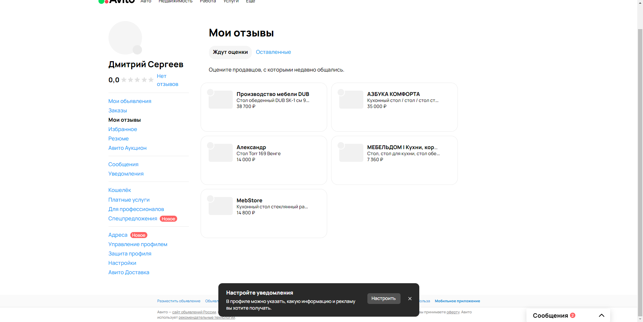The image size is (643, 322).
Task: Open the footer link Мобильное приложение
Action: click(x=457, y=301)
